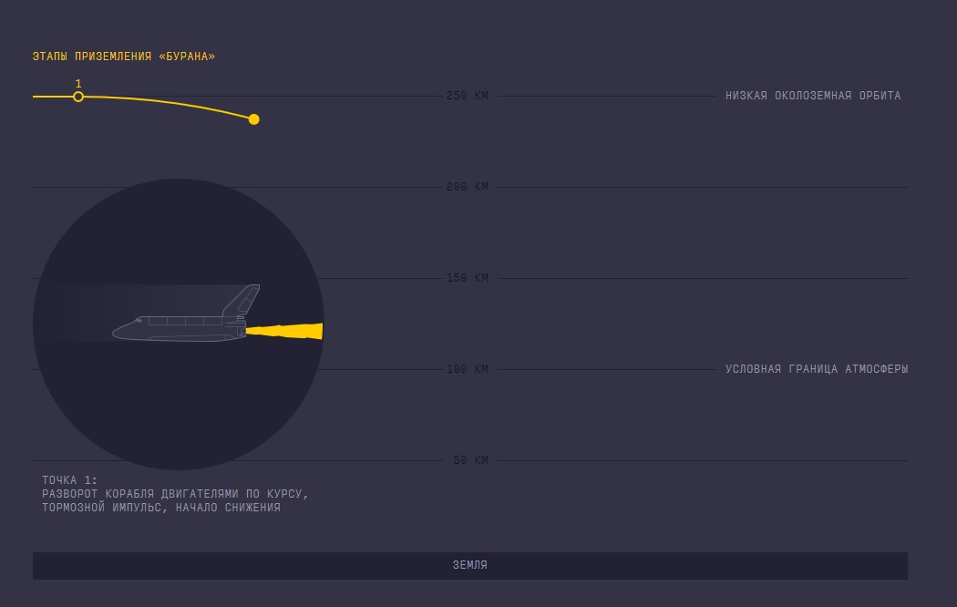Click the 50 КМ altitude label

click(470, 460)
